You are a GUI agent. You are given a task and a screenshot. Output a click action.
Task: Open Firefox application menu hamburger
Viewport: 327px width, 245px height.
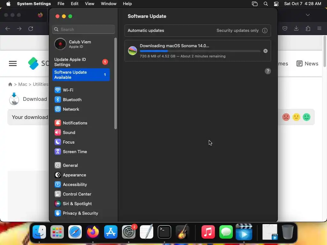(x=319, y=28)
